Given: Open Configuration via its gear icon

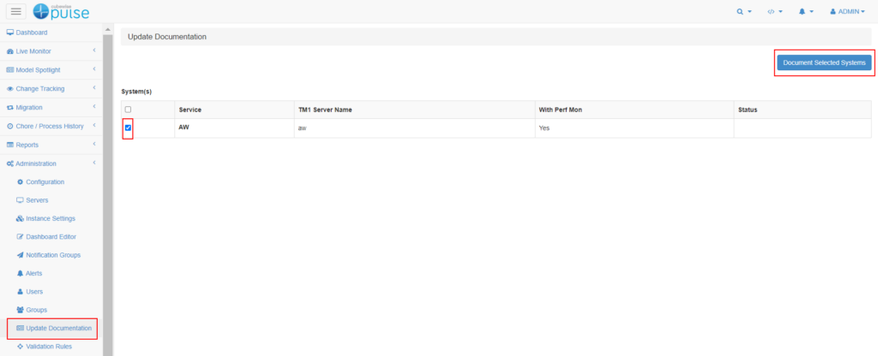Looking at the screenshot, I should point(21,181).
